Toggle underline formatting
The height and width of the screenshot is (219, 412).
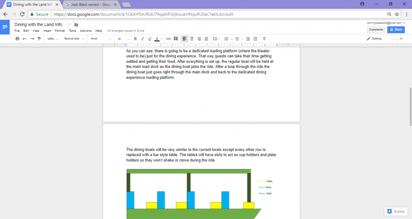150,39
